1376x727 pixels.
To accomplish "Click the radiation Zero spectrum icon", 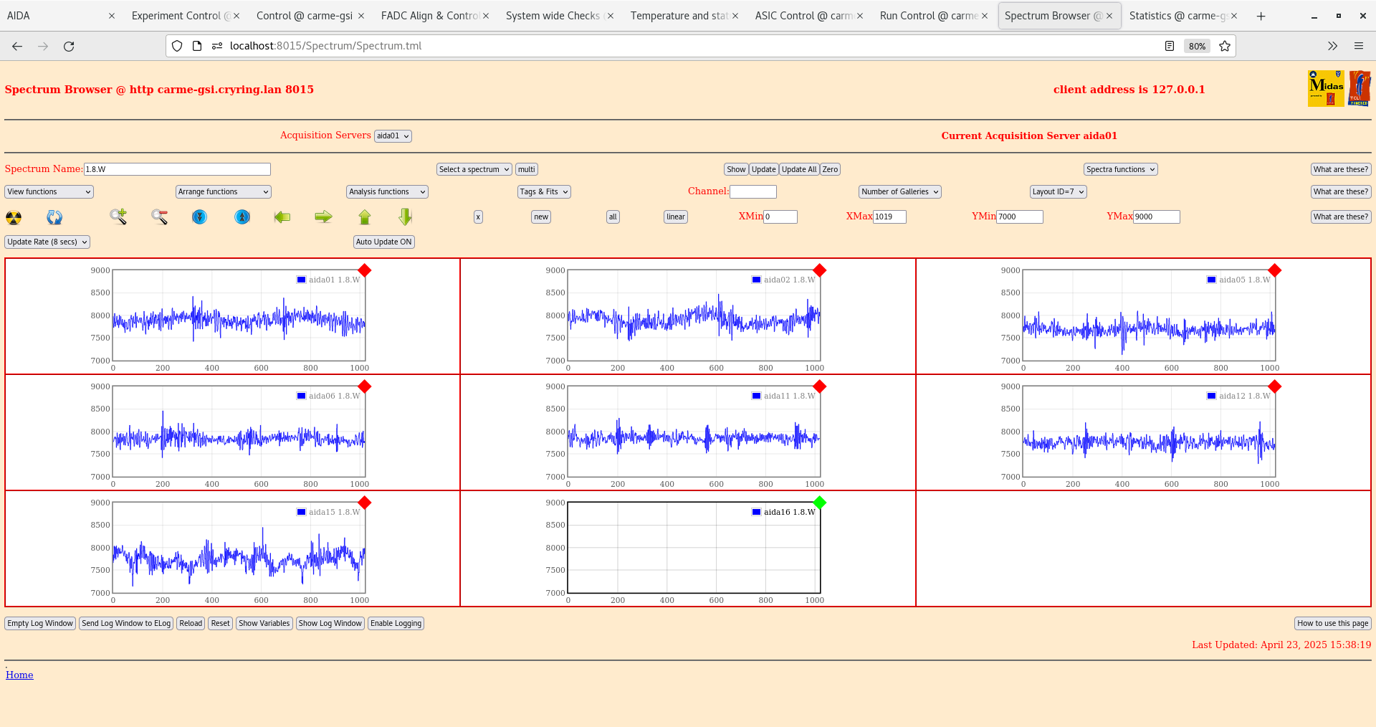I will pos(13,217).
